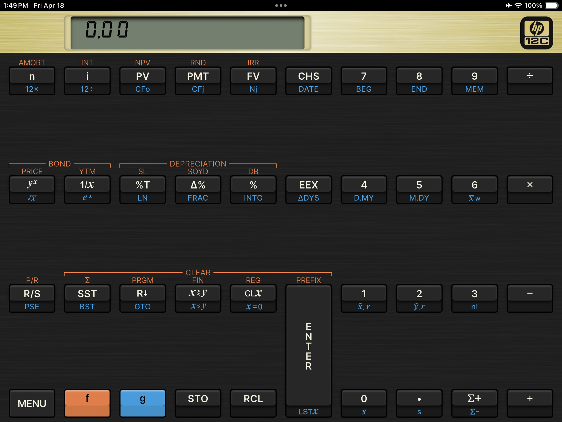The image size is (562, 422).
Task: Activate the blue g shift key
Action: [x=142, y=403]
